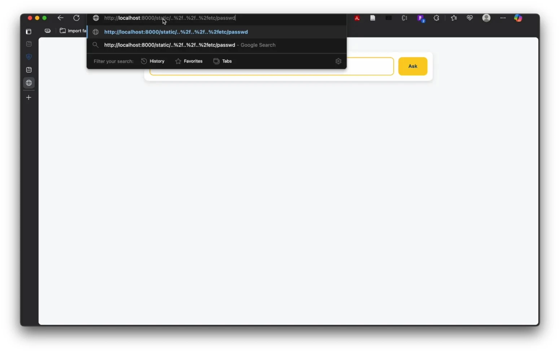Click Import favorites in bookmarks bar
The image size is (560, 353).
pos(73,31)
